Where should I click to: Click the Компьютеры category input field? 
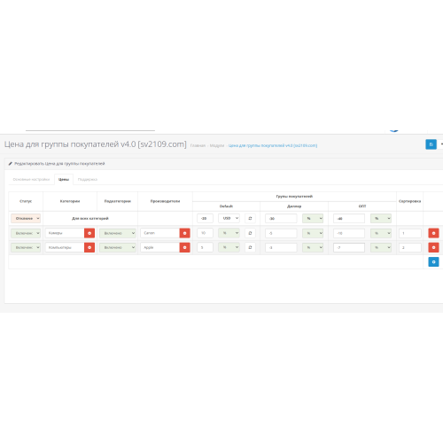point(65,247)
